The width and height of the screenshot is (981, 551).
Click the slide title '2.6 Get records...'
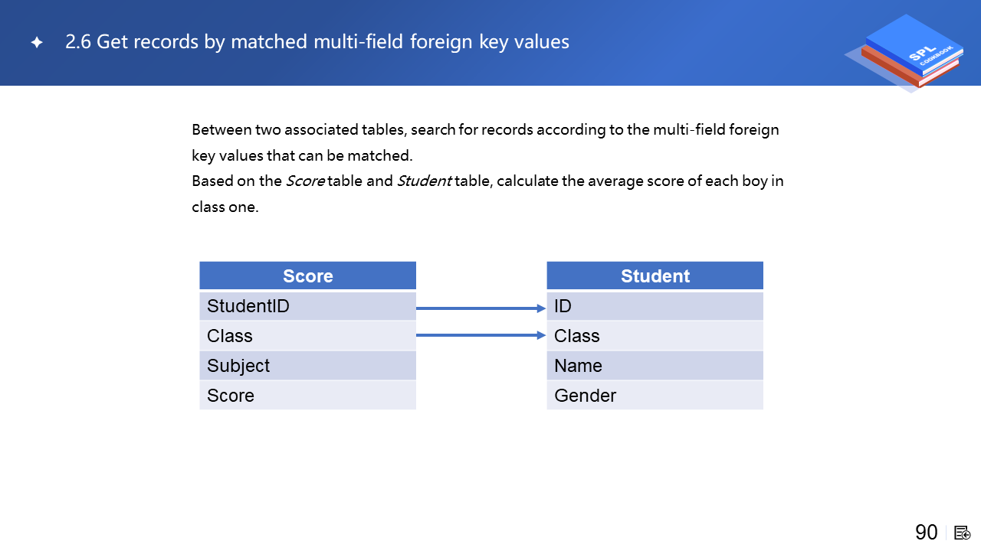[x=317, y=42]
